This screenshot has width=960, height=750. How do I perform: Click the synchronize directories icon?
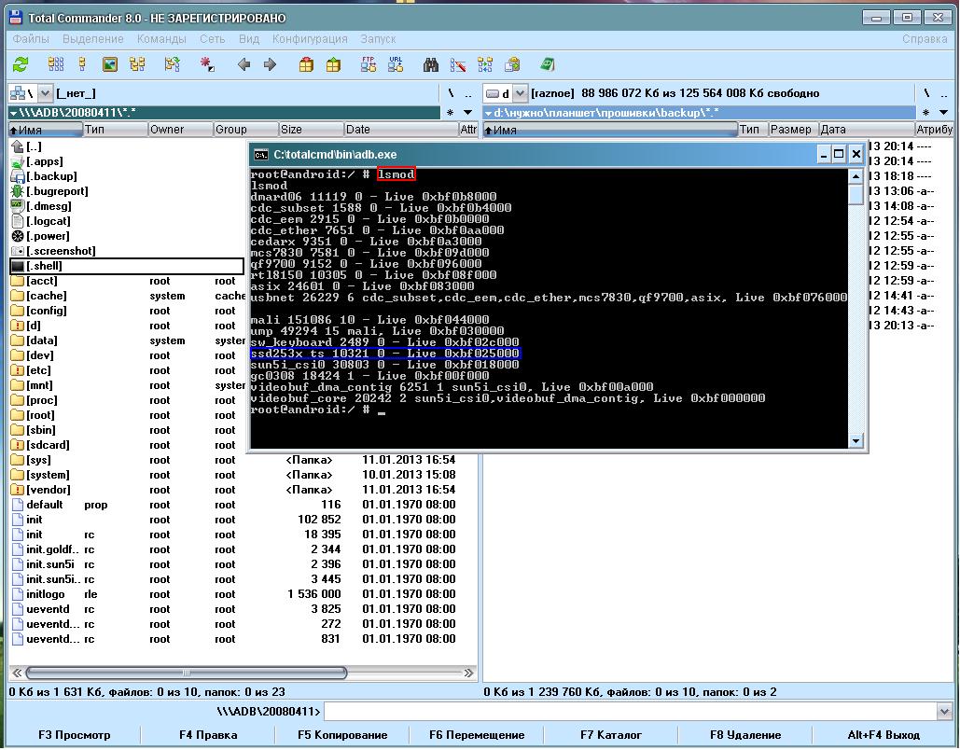click(484, 64)
